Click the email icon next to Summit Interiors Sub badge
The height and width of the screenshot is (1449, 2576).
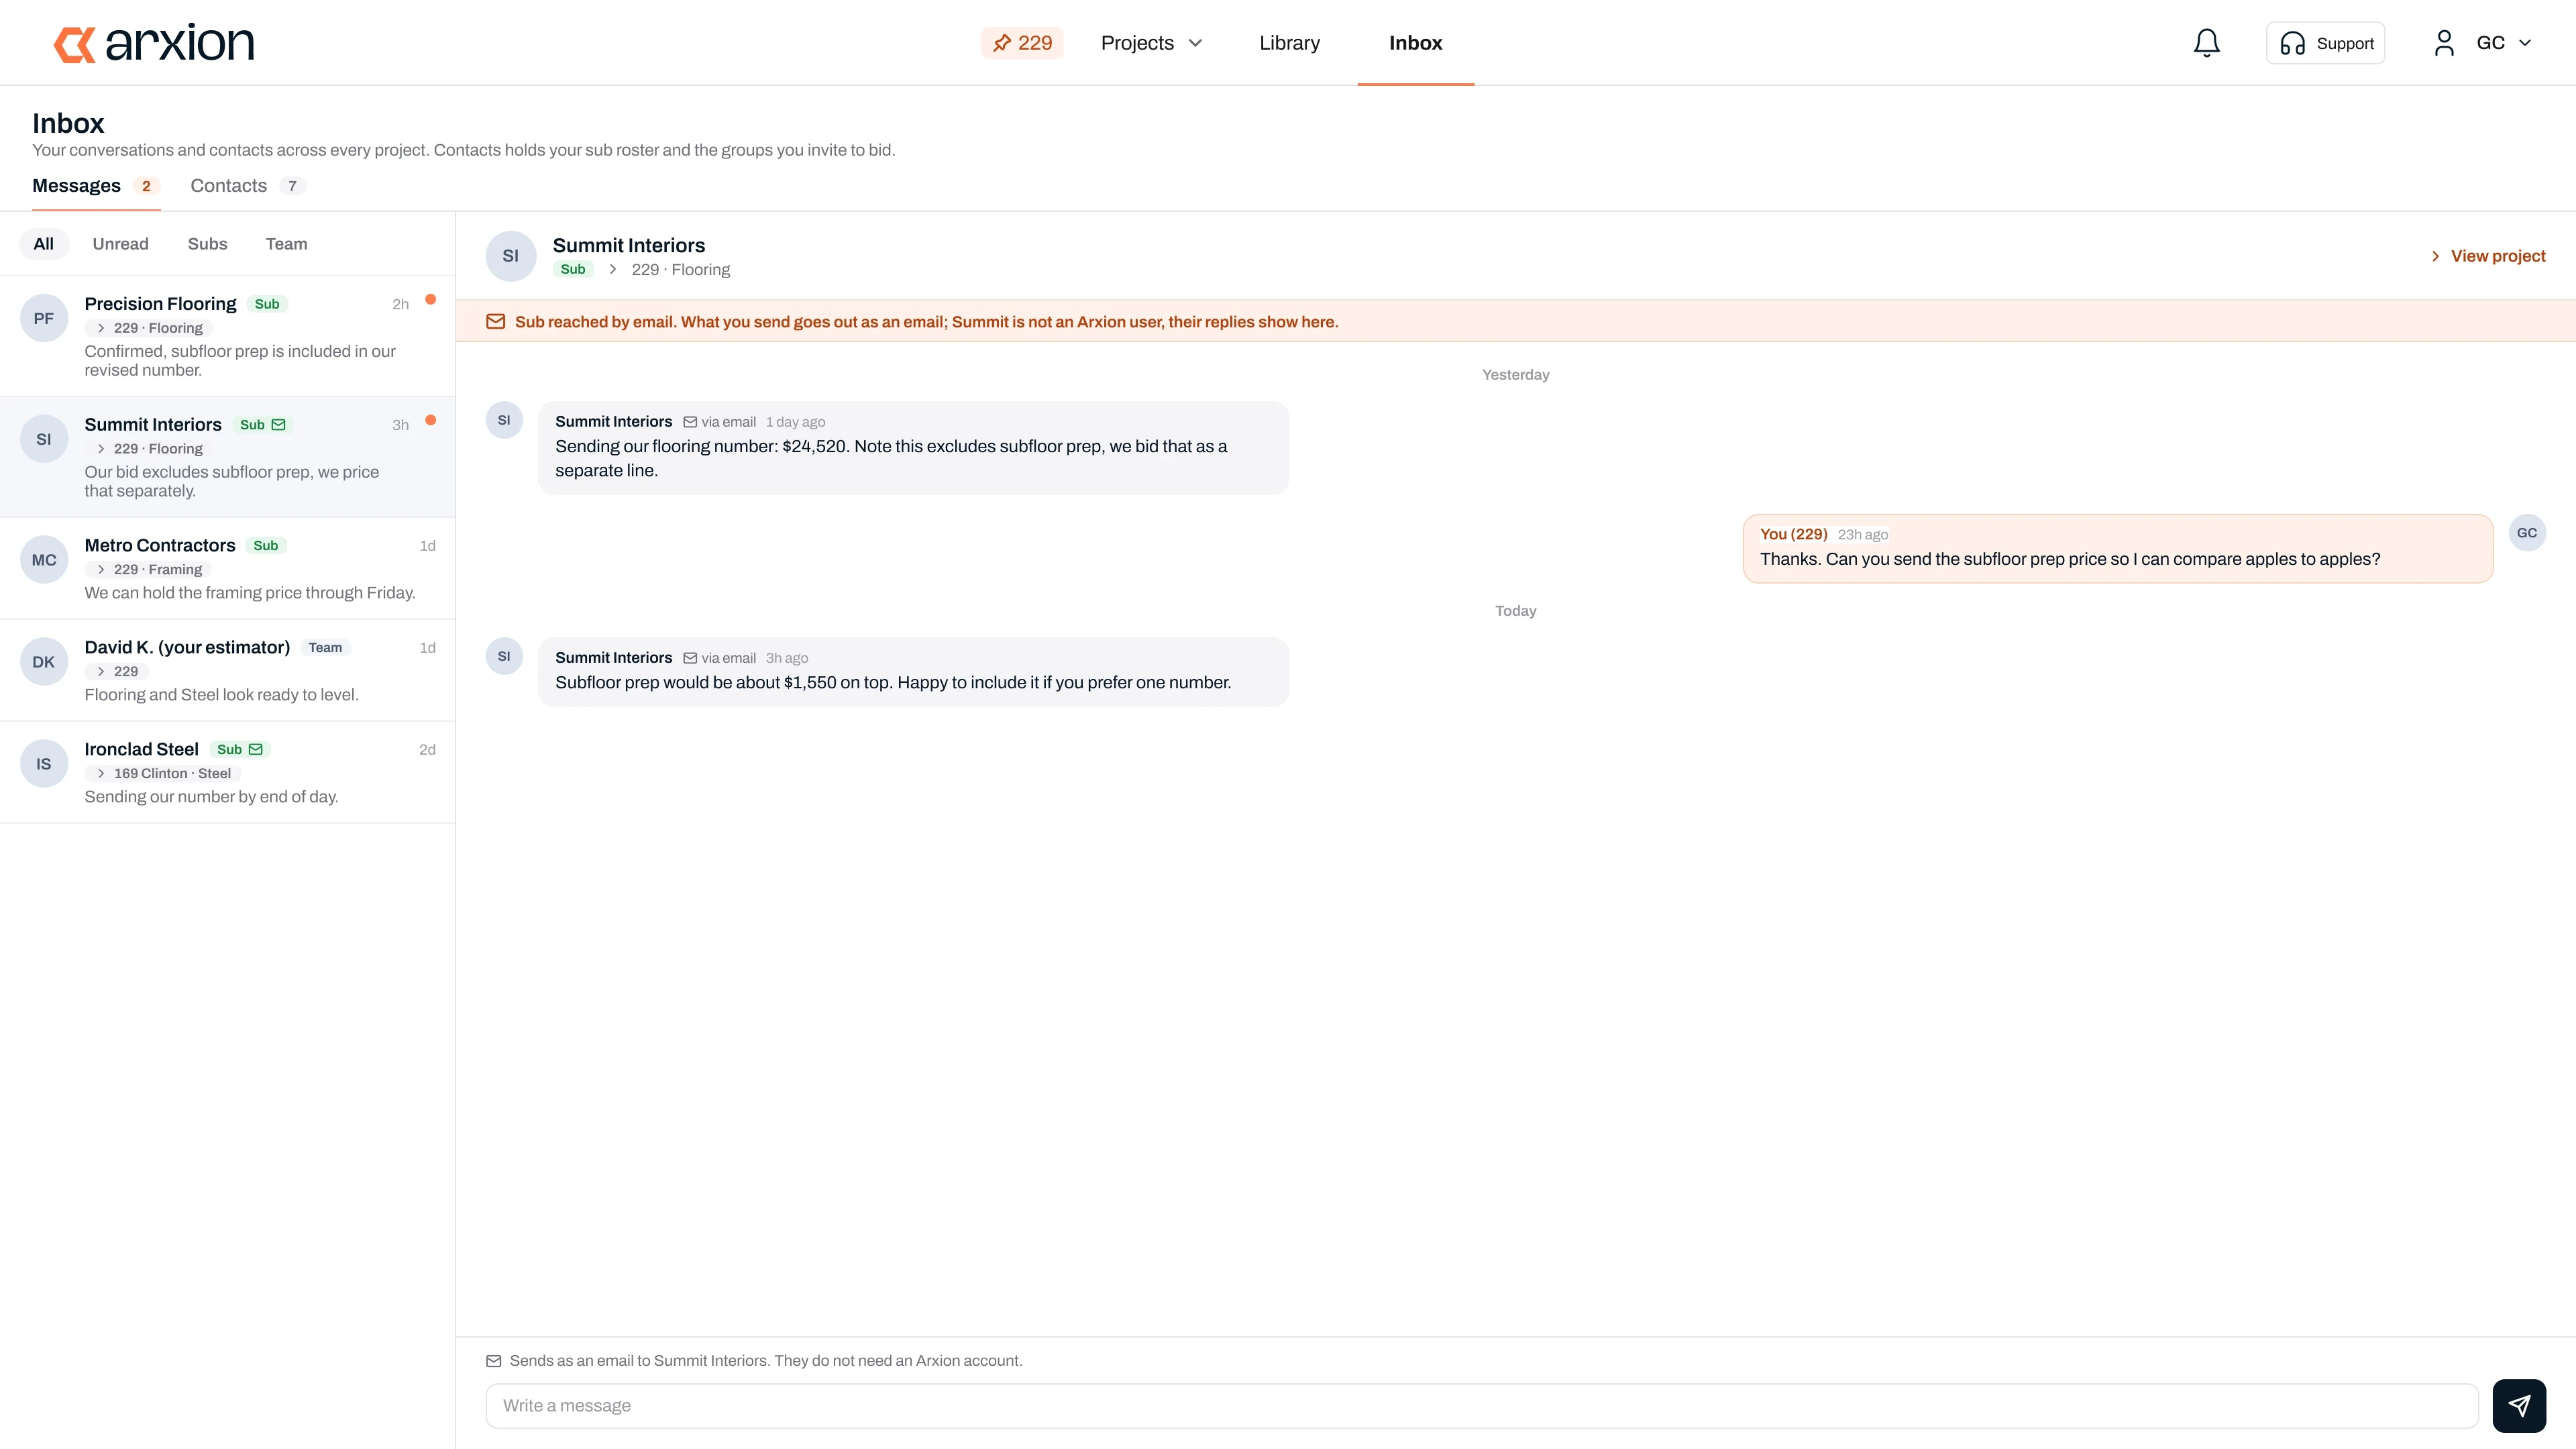coord(278,425)
